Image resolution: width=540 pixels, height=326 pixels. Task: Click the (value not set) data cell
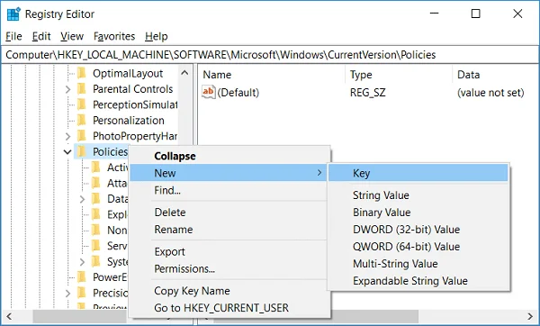pyautogui.click(x=490, y=93)
